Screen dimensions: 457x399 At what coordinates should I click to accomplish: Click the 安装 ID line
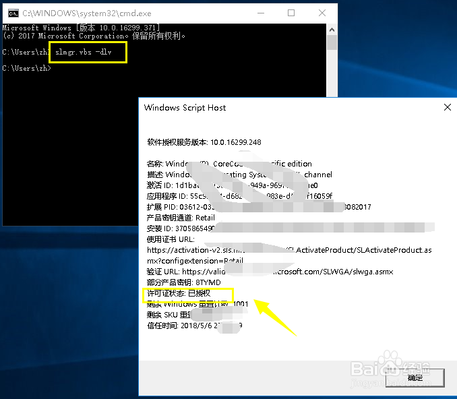291,228
